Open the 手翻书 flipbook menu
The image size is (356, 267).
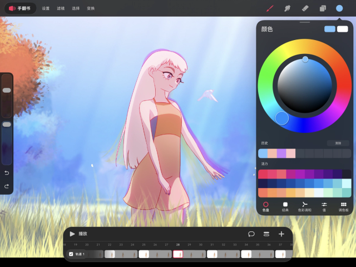coord(20,8)
